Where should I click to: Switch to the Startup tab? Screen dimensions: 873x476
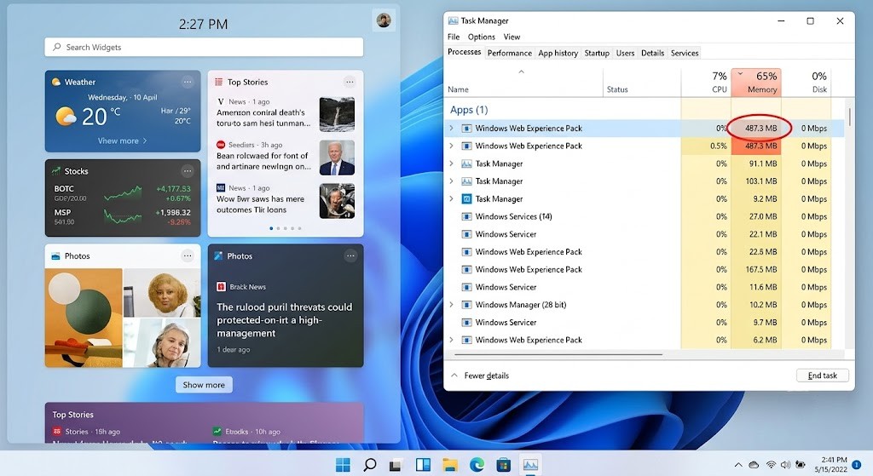tap(597, 53)
